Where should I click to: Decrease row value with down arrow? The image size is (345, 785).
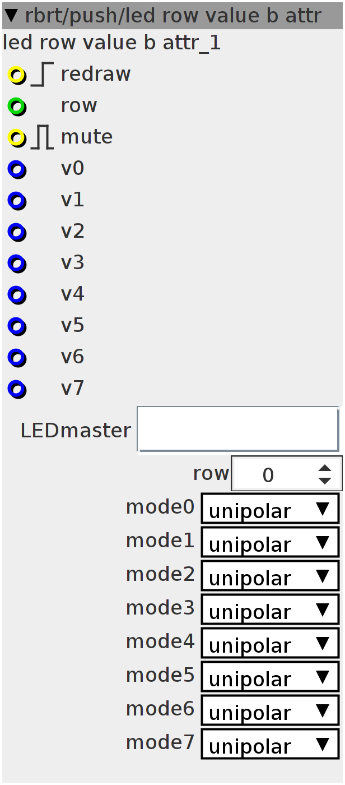click(x=325, y=481)
